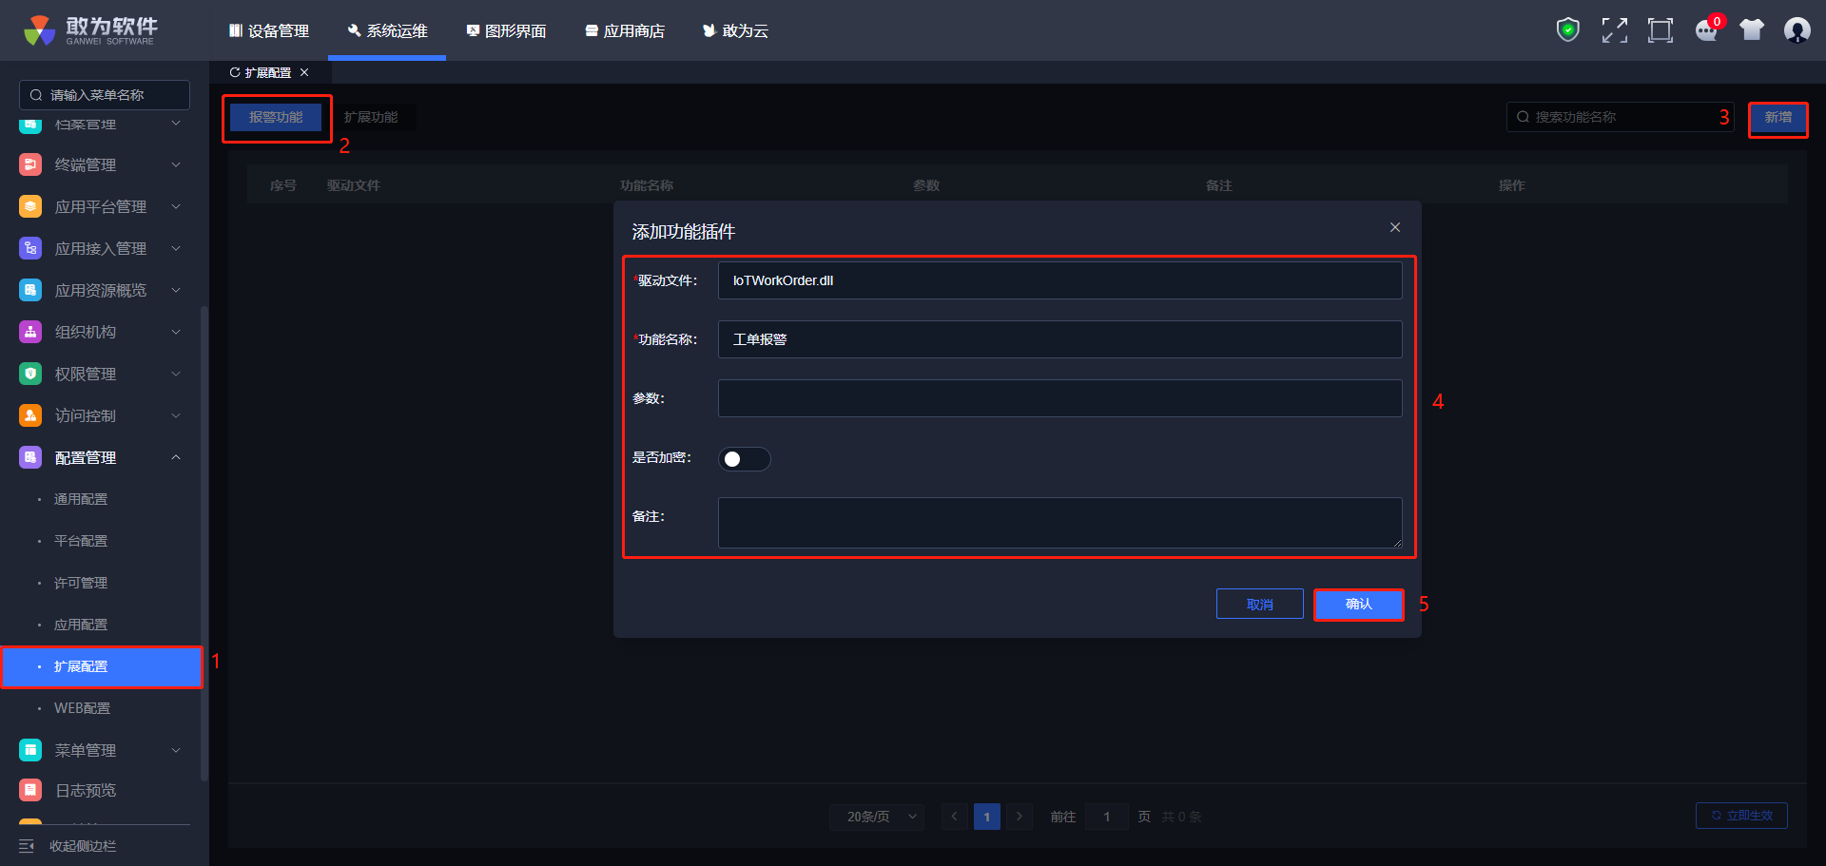
Task: Click the Ganwei Software logo
Action: coord(91,30)
